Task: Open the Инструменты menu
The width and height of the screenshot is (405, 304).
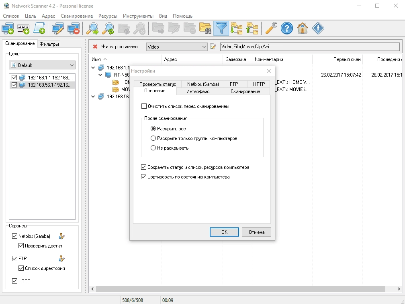Action: [138, 16]
